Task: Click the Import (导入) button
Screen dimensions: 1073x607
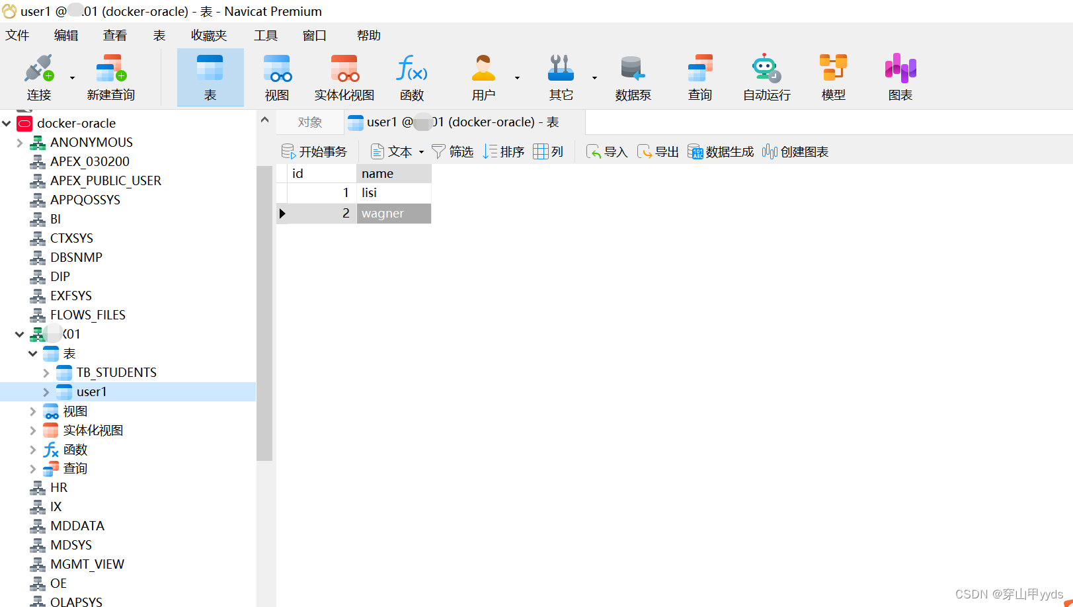Action: [x=606, y=152]
